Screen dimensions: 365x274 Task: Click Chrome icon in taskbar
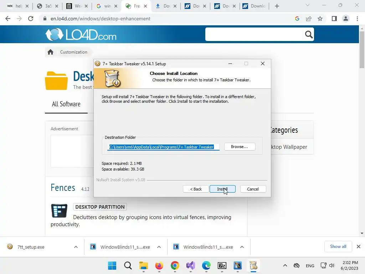(x=175, y=265)
